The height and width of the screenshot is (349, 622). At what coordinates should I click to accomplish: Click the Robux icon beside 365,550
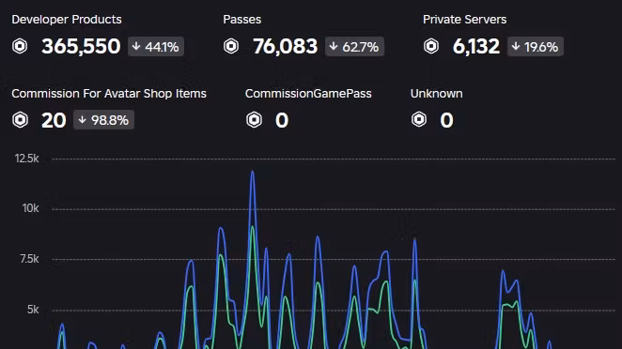click(20, 46)
